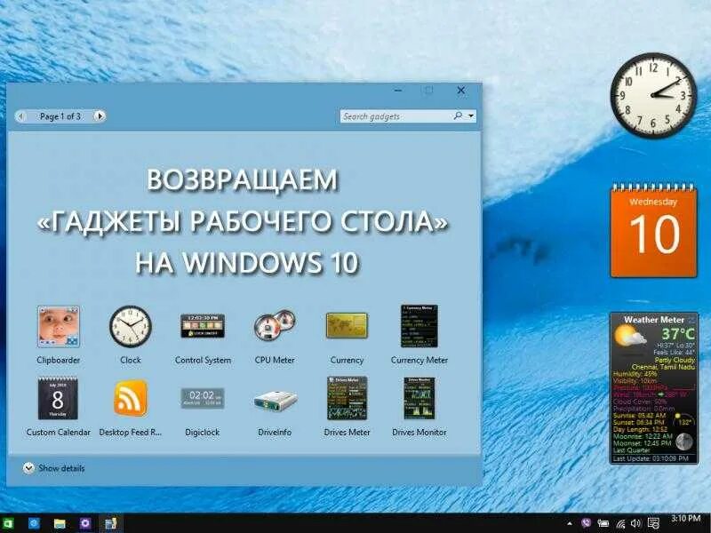
Task: Click the Clipboarder label text
Action: (58, 361)
